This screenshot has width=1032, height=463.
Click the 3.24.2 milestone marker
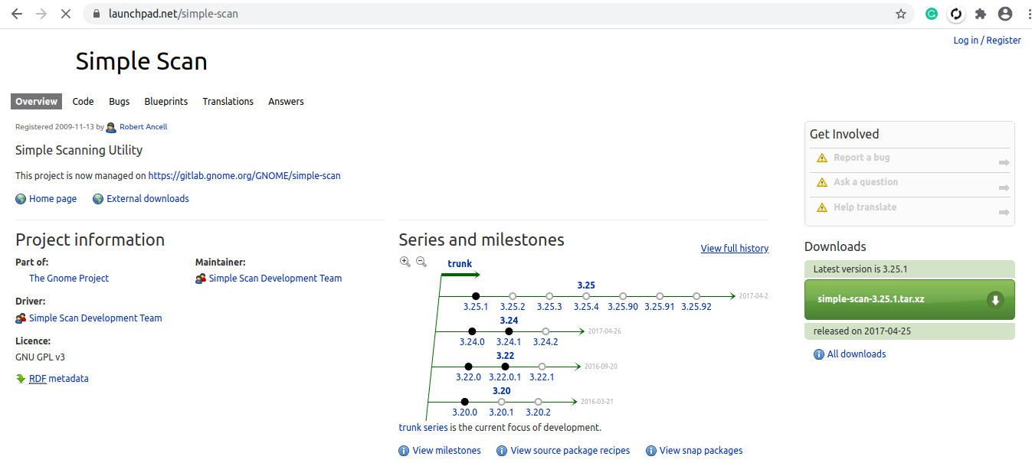pyautogui.click(x=545, y=331)
